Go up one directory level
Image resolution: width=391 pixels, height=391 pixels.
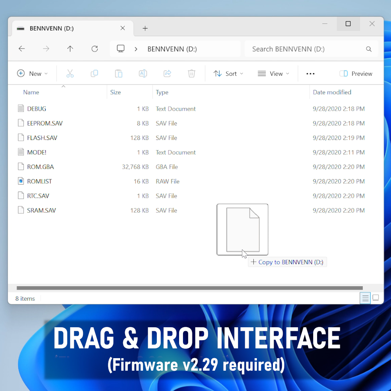pos(70,49)
